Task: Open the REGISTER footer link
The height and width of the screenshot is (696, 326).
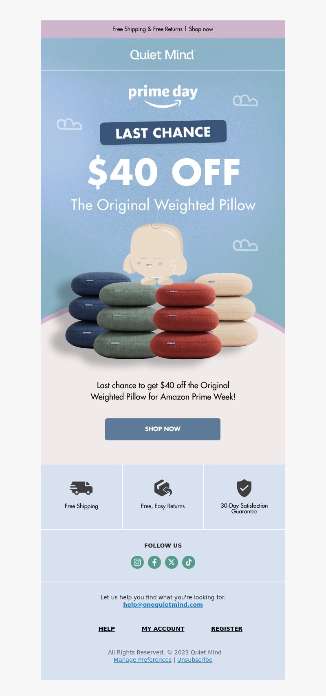Action: point(227,629)
